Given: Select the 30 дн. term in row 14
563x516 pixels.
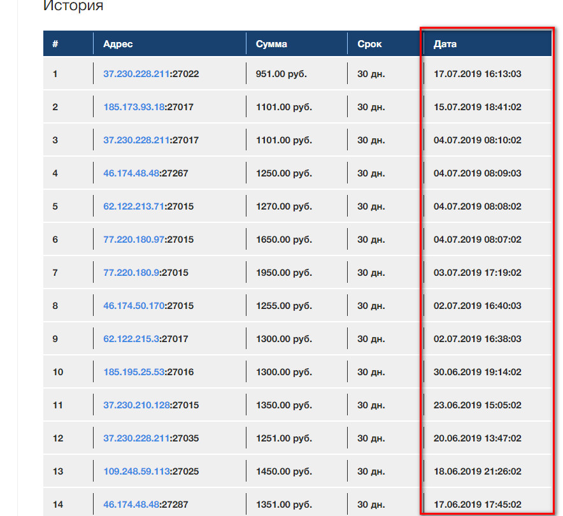Looking at the screenshot, I should [x=371, y=505].
